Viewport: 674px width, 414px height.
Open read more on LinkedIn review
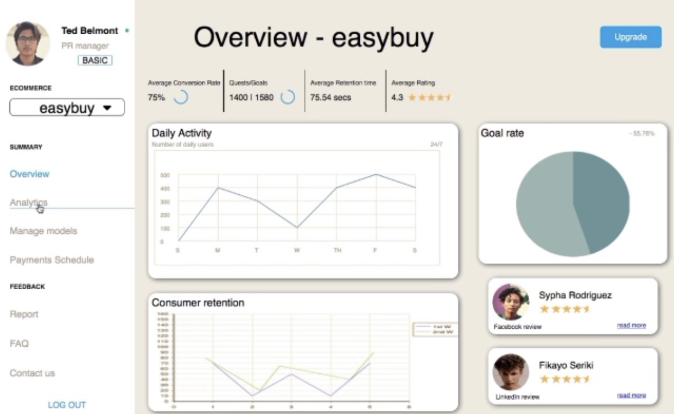click(631, 396)
